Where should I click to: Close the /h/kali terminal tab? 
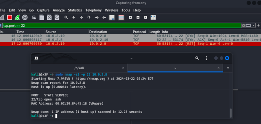123,68
